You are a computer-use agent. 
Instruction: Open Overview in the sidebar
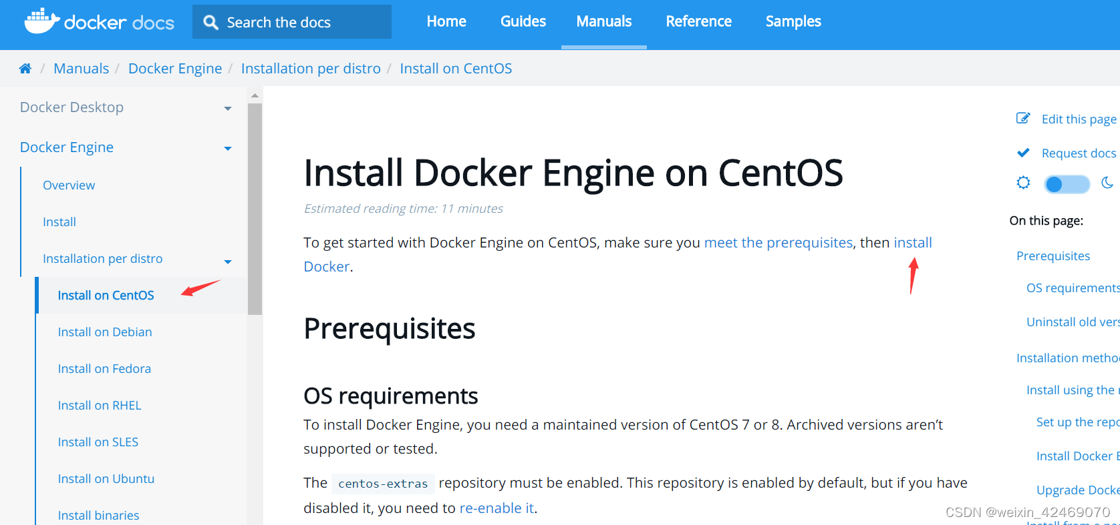click(69, 185)
